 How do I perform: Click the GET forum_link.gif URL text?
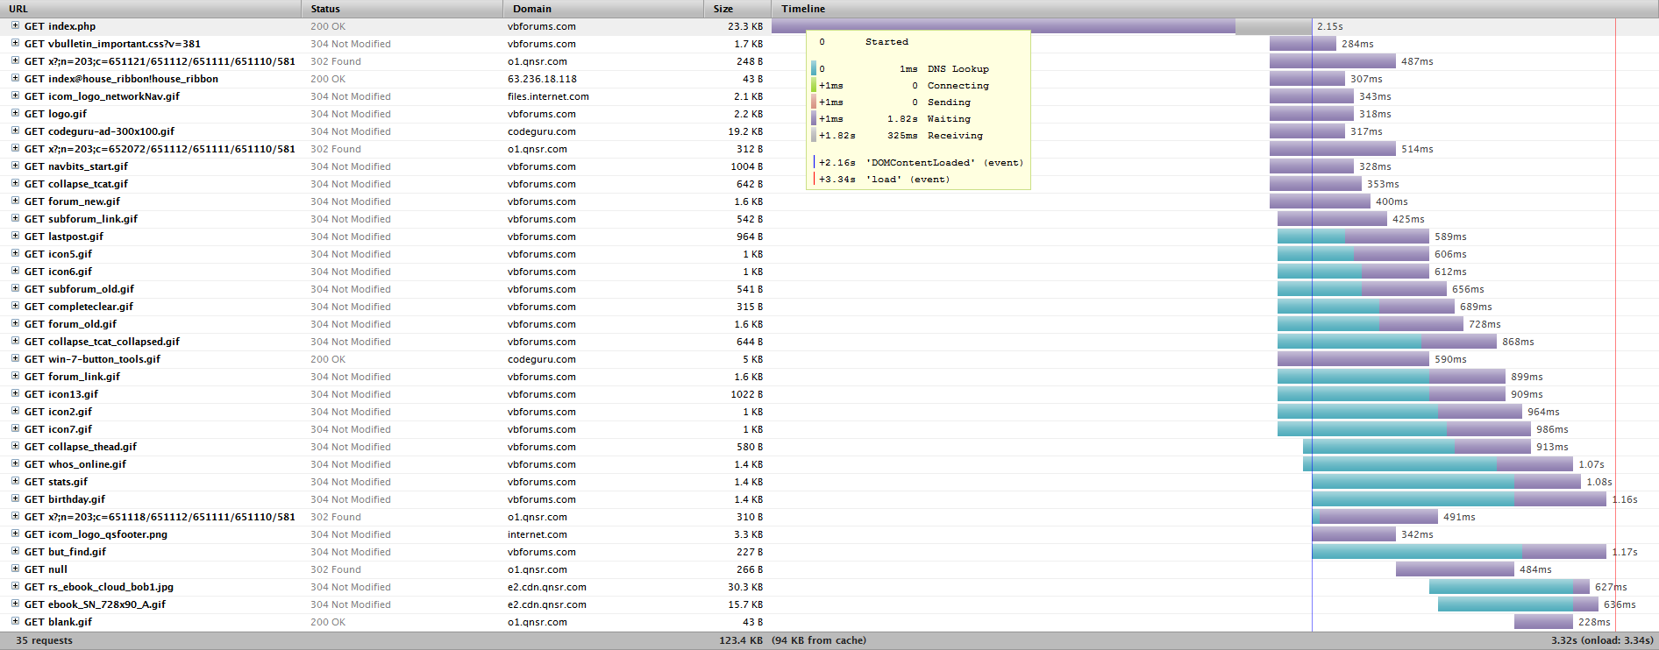click(x=72, y=377)
